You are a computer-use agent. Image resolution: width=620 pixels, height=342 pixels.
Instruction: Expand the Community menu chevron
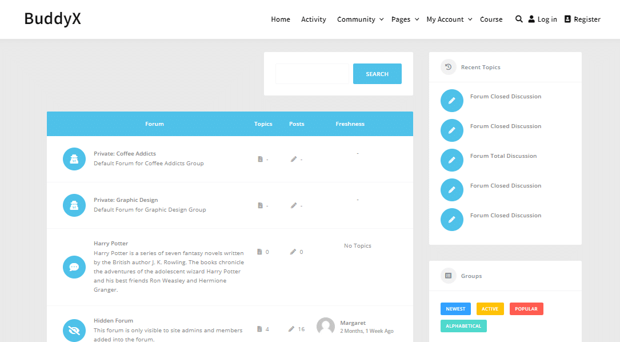(382, 19)
